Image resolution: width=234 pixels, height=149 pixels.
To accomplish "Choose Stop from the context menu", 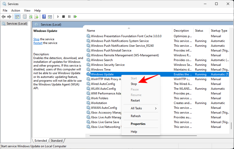I will (x=134, y=84).
